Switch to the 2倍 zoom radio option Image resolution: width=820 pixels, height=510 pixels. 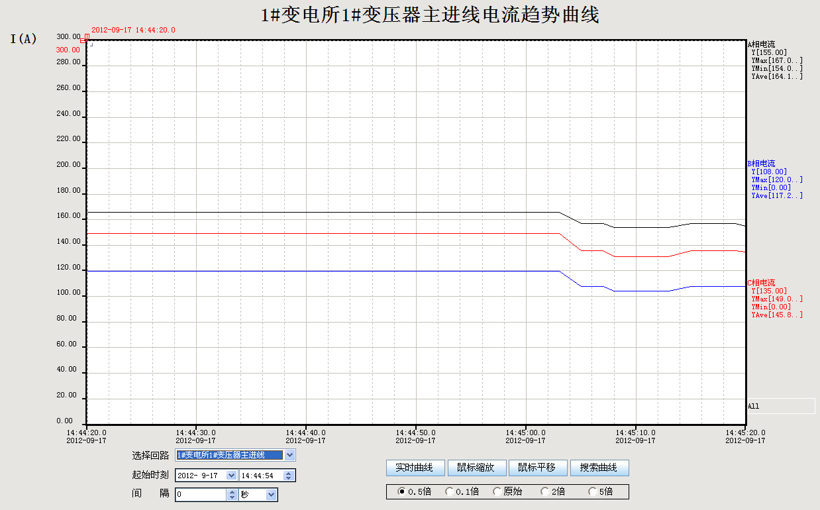[544, 491]
